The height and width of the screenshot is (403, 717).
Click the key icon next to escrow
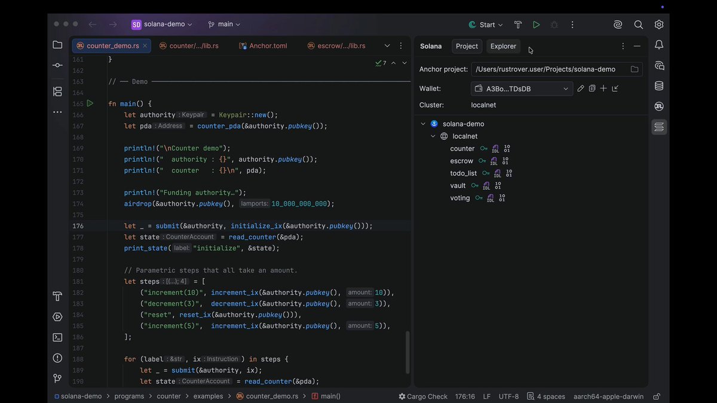482,161
